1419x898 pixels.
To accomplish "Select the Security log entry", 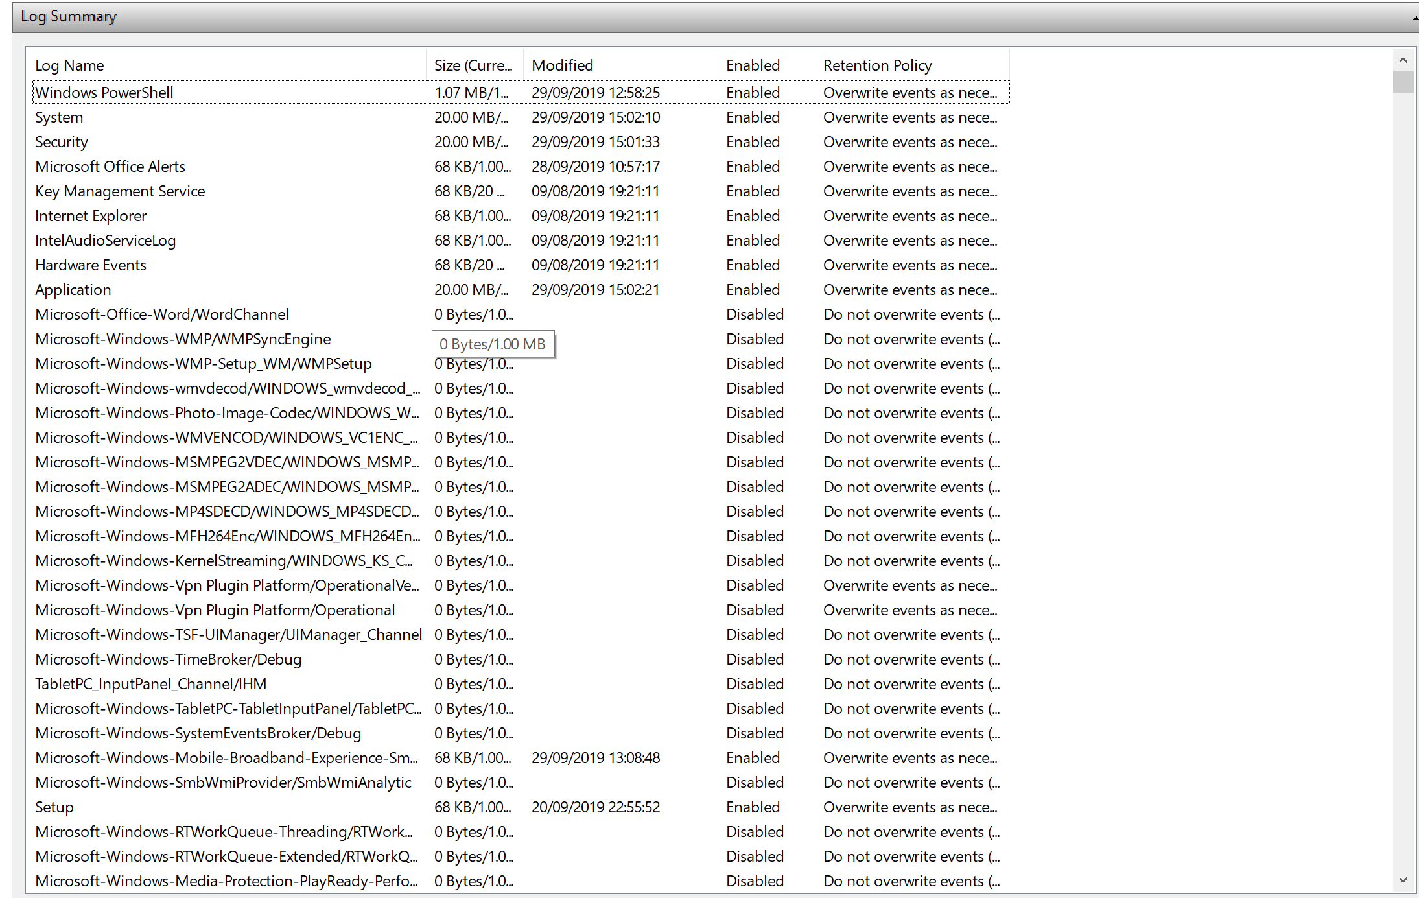I will (x=62, y=142).
